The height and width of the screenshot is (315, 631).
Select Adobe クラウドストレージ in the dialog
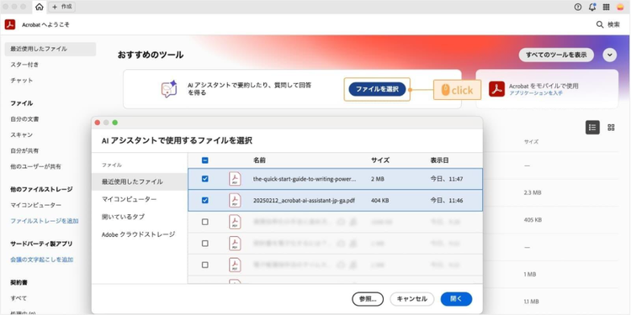[x=139, y=234]
